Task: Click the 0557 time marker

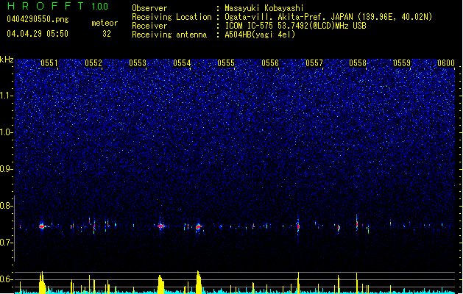Action: (314, 63)
